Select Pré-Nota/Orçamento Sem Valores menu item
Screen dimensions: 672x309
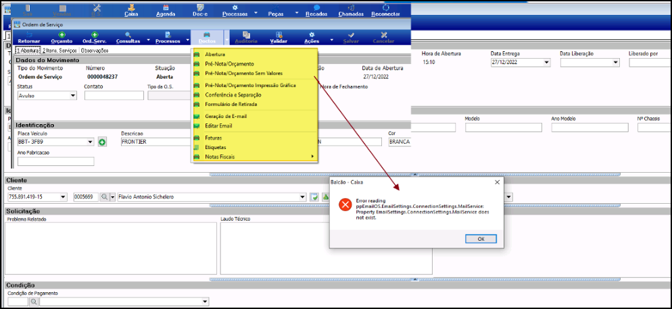coord(243,73)
